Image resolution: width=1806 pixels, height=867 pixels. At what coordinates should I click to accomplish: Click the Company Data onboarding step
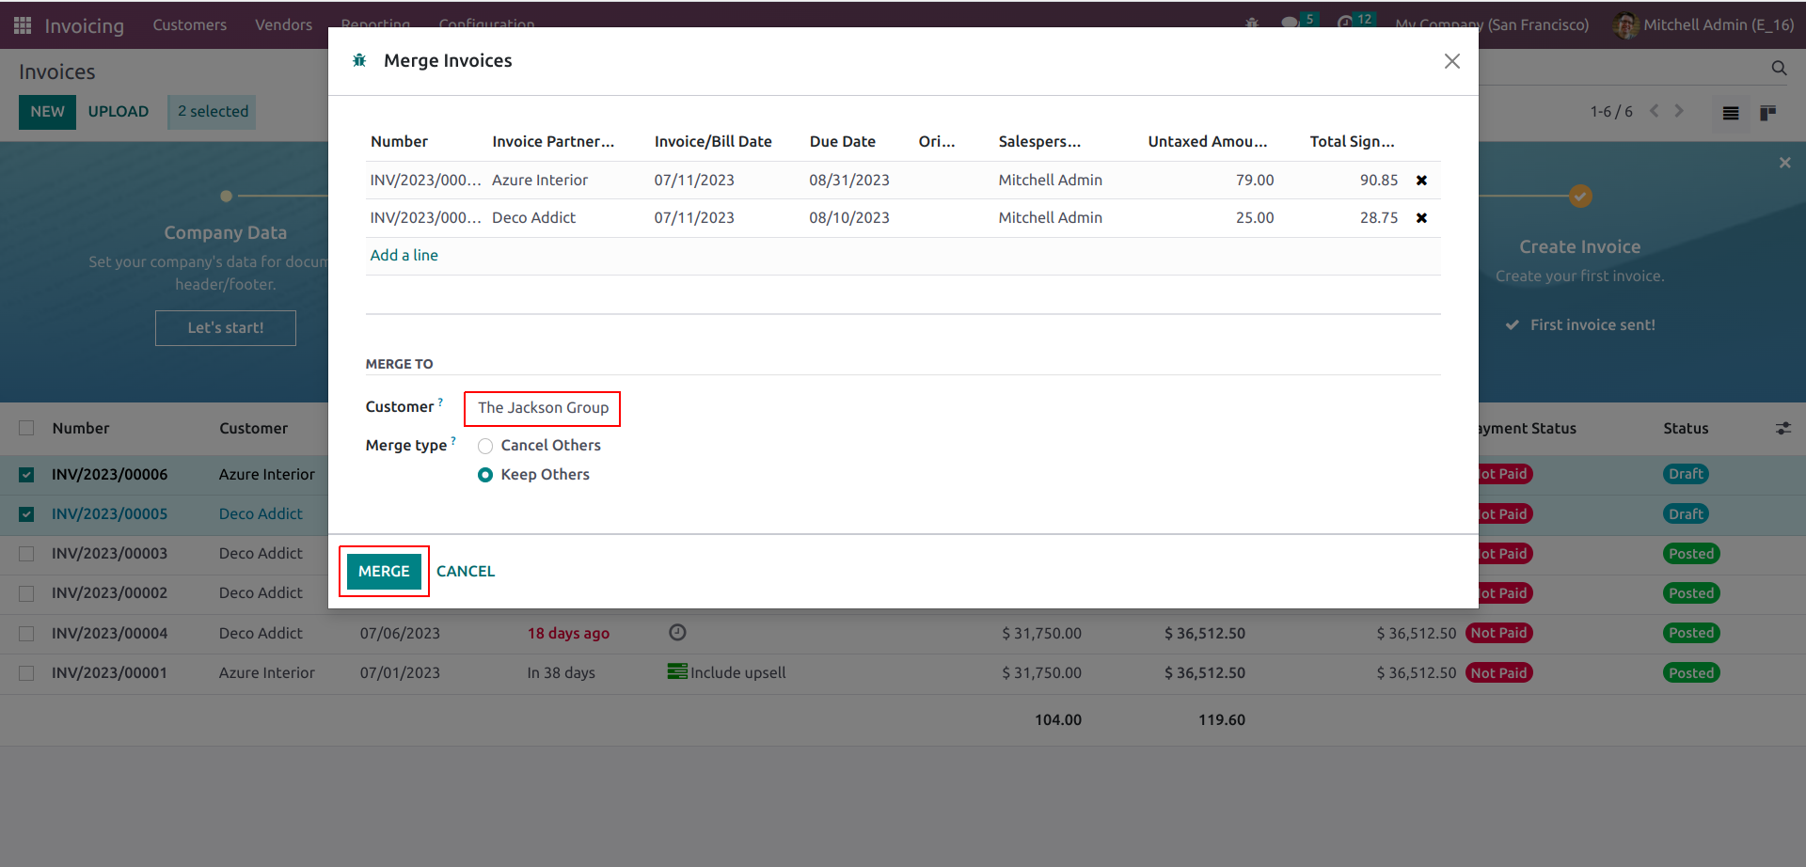(x=226, y=233)
